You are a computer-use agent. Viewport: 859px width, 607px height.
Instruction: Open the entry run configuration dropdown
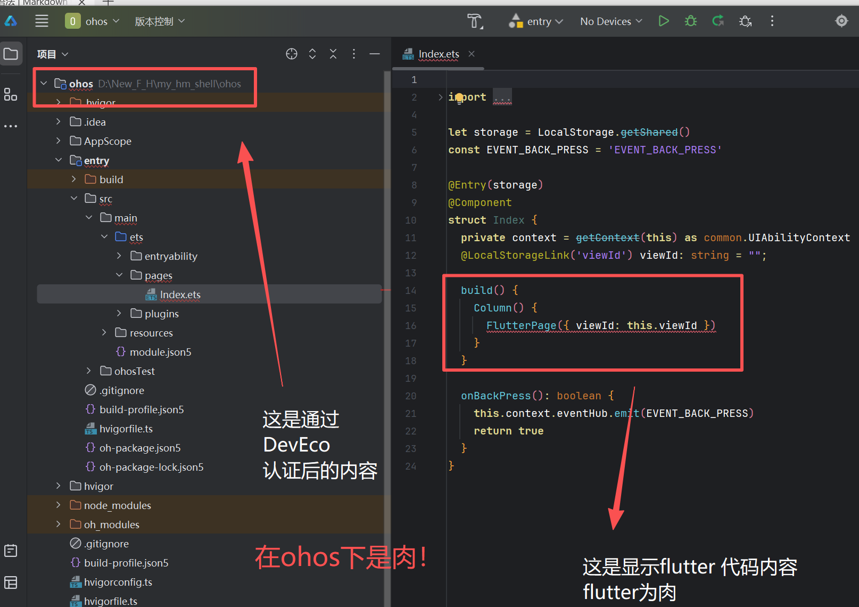pos(535,21)
